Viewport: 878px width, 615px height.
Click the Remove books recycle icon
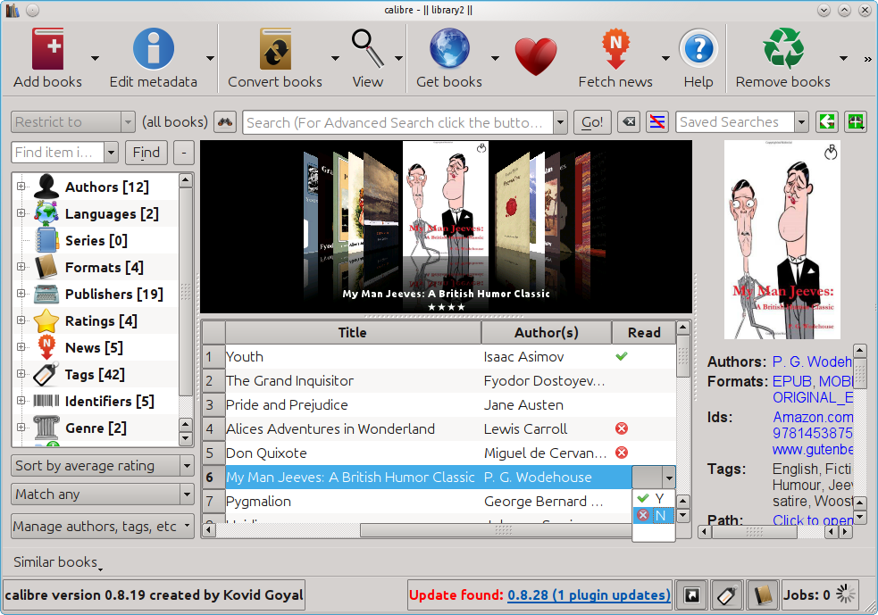pyautogui.click(x=782, y=49)
